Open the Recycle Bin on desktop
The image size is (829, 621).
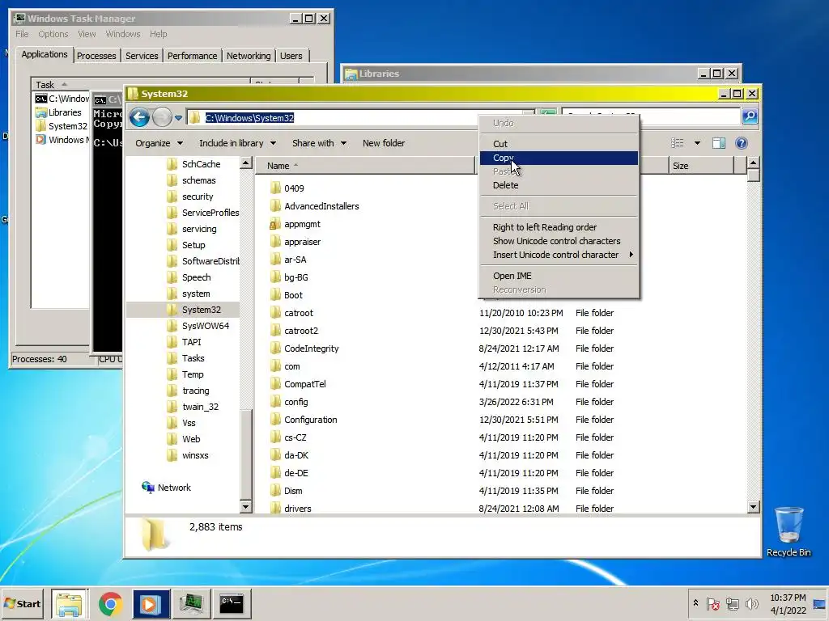(x=789, y=532)
